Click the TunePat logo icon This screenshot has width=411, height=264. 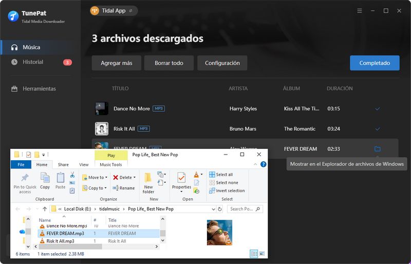pyautogui.click(x=13, y=16)
